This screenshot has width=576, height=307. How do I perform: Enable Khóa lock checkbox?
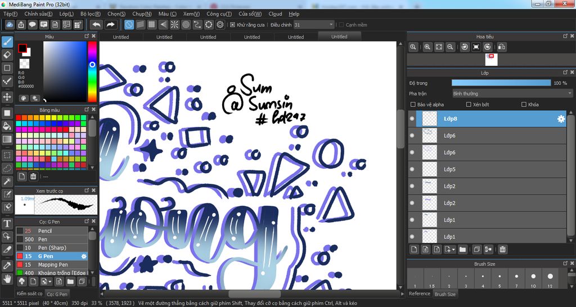pos(524,105)
